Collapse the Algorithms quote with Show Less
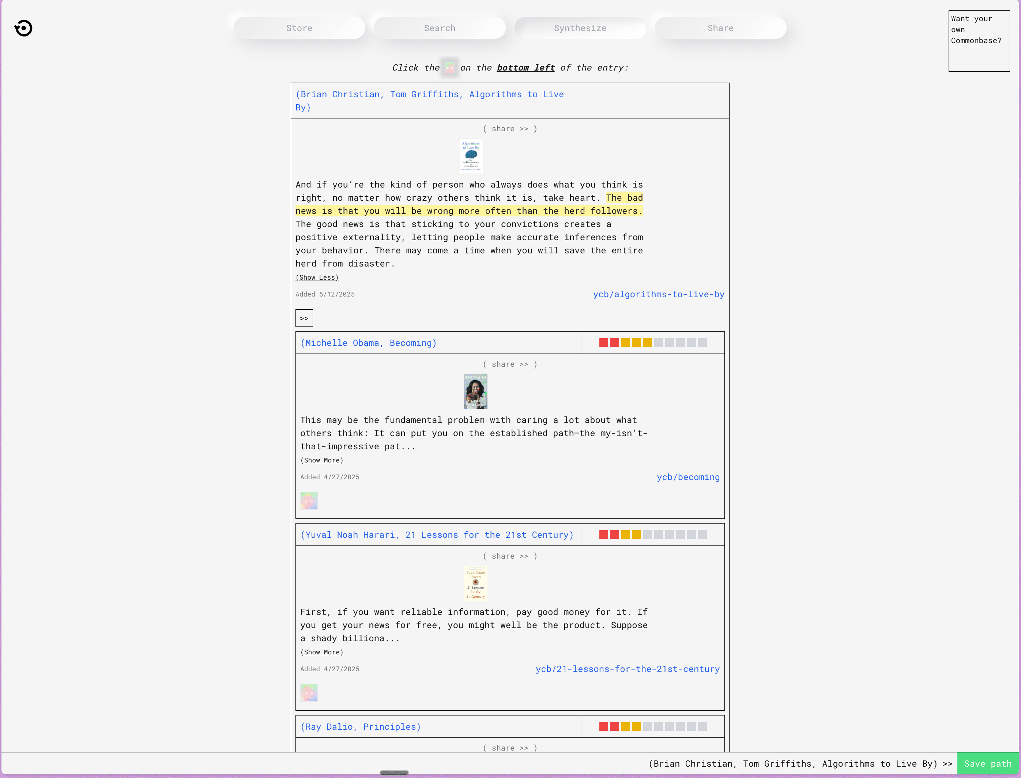The image size is (1021, 778). 317,277
